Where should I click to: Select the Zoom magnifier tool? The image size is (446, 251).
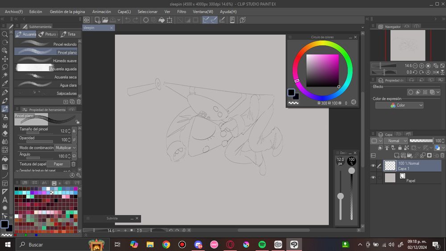[x=5, y=34]
